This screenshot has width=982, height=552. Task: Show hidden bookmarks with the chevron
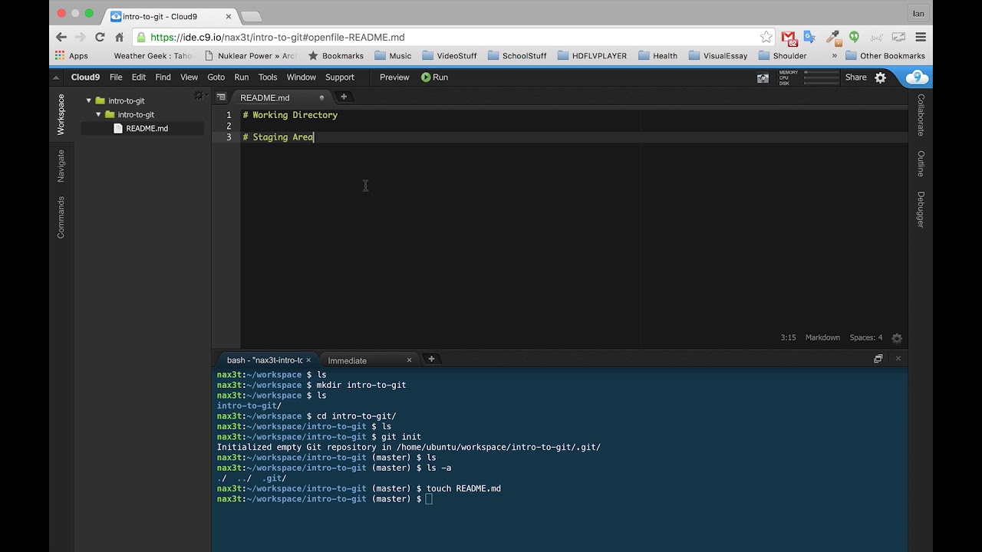pos(835,56)
